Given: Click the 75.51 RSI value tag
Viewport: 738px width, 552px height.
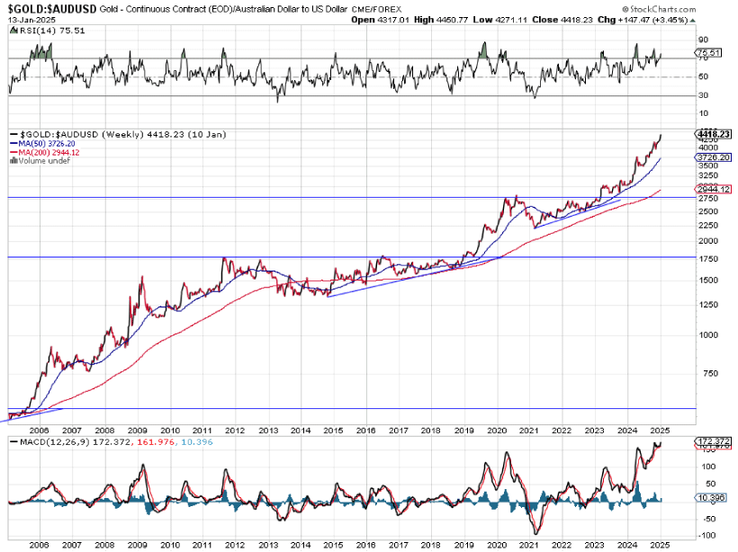Looking at the screenshot, I should [x=709, y=53].
